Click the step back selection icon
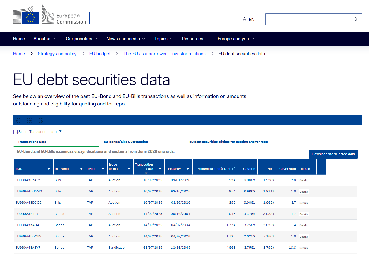 pyautogui.click(x=18, y=120)
